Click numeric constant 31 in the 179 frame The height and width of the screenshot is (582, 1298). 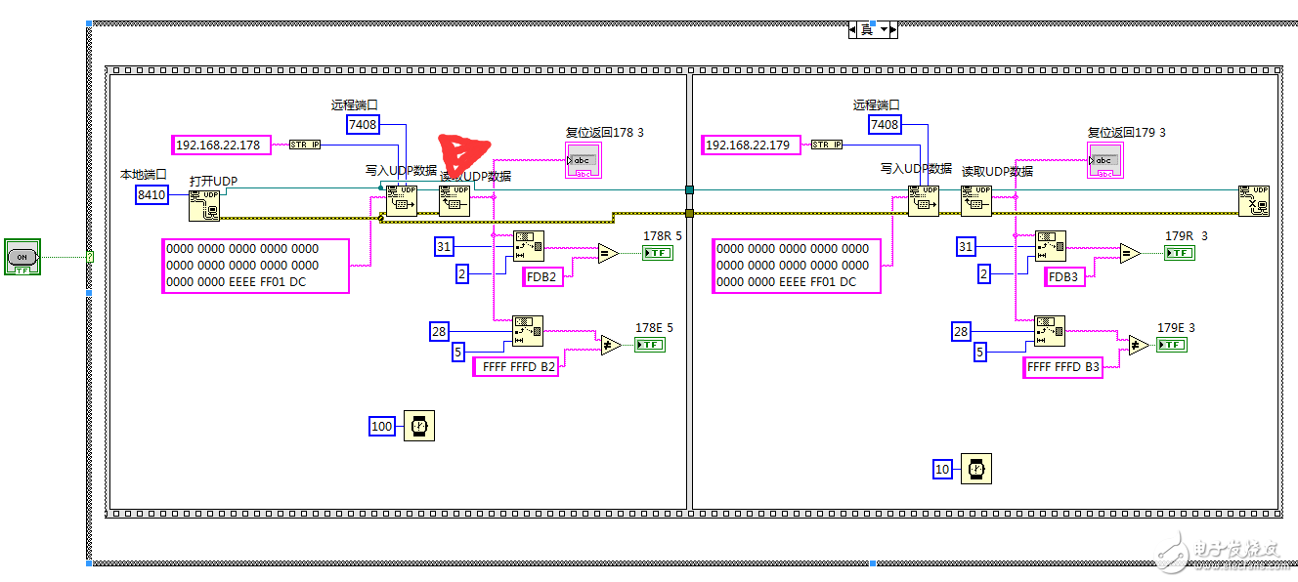coord(967,247)
